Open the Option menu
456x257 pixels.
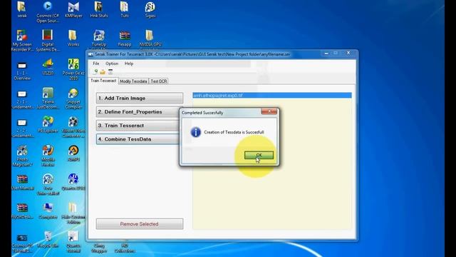click(112, 64)
